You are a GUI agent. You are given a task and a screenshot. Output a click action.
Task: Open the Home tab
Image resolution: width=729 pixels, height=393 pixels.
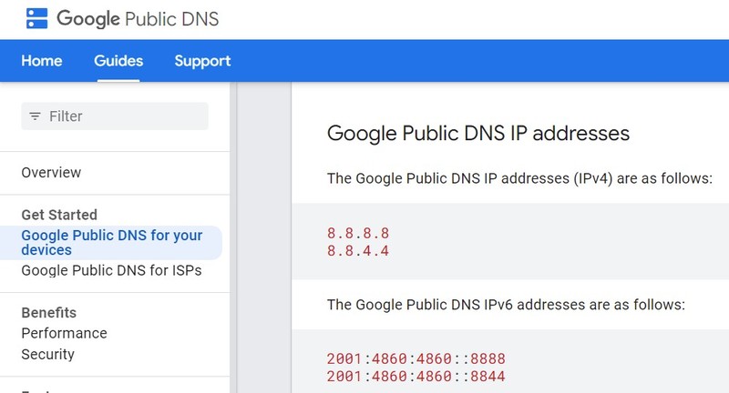[x=42, y=61]
